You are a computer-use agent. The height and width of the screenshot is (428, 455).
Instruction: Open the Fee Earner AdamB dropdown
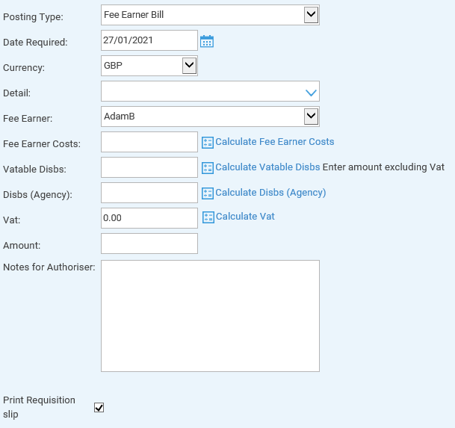tap(210, 117)
